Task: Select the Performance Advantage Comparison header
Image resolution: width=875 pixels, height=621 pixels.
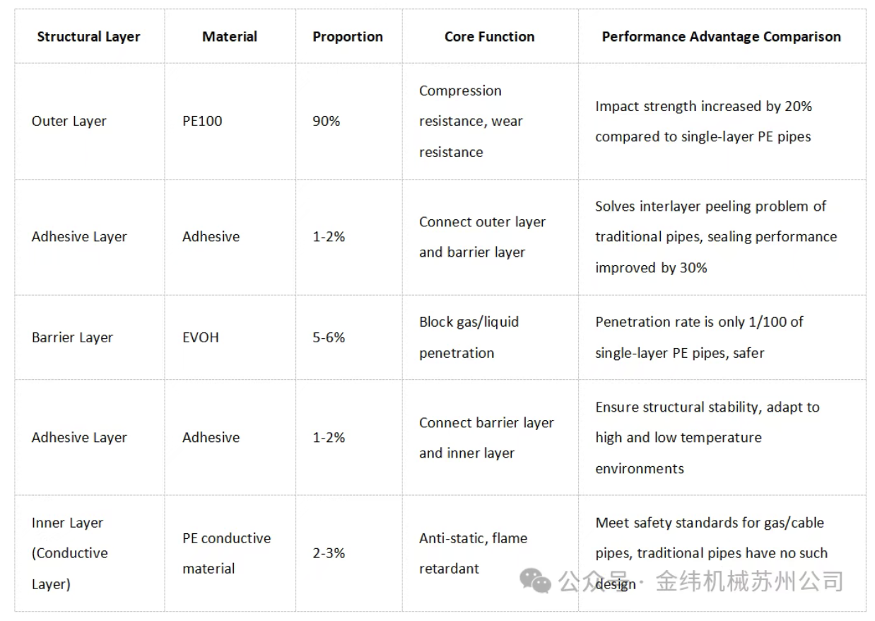Action: tap(721, 37)
